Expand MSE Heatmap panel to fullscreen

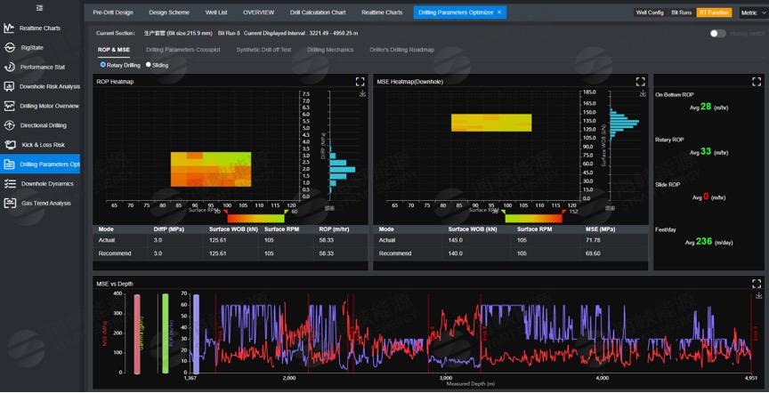640,82
